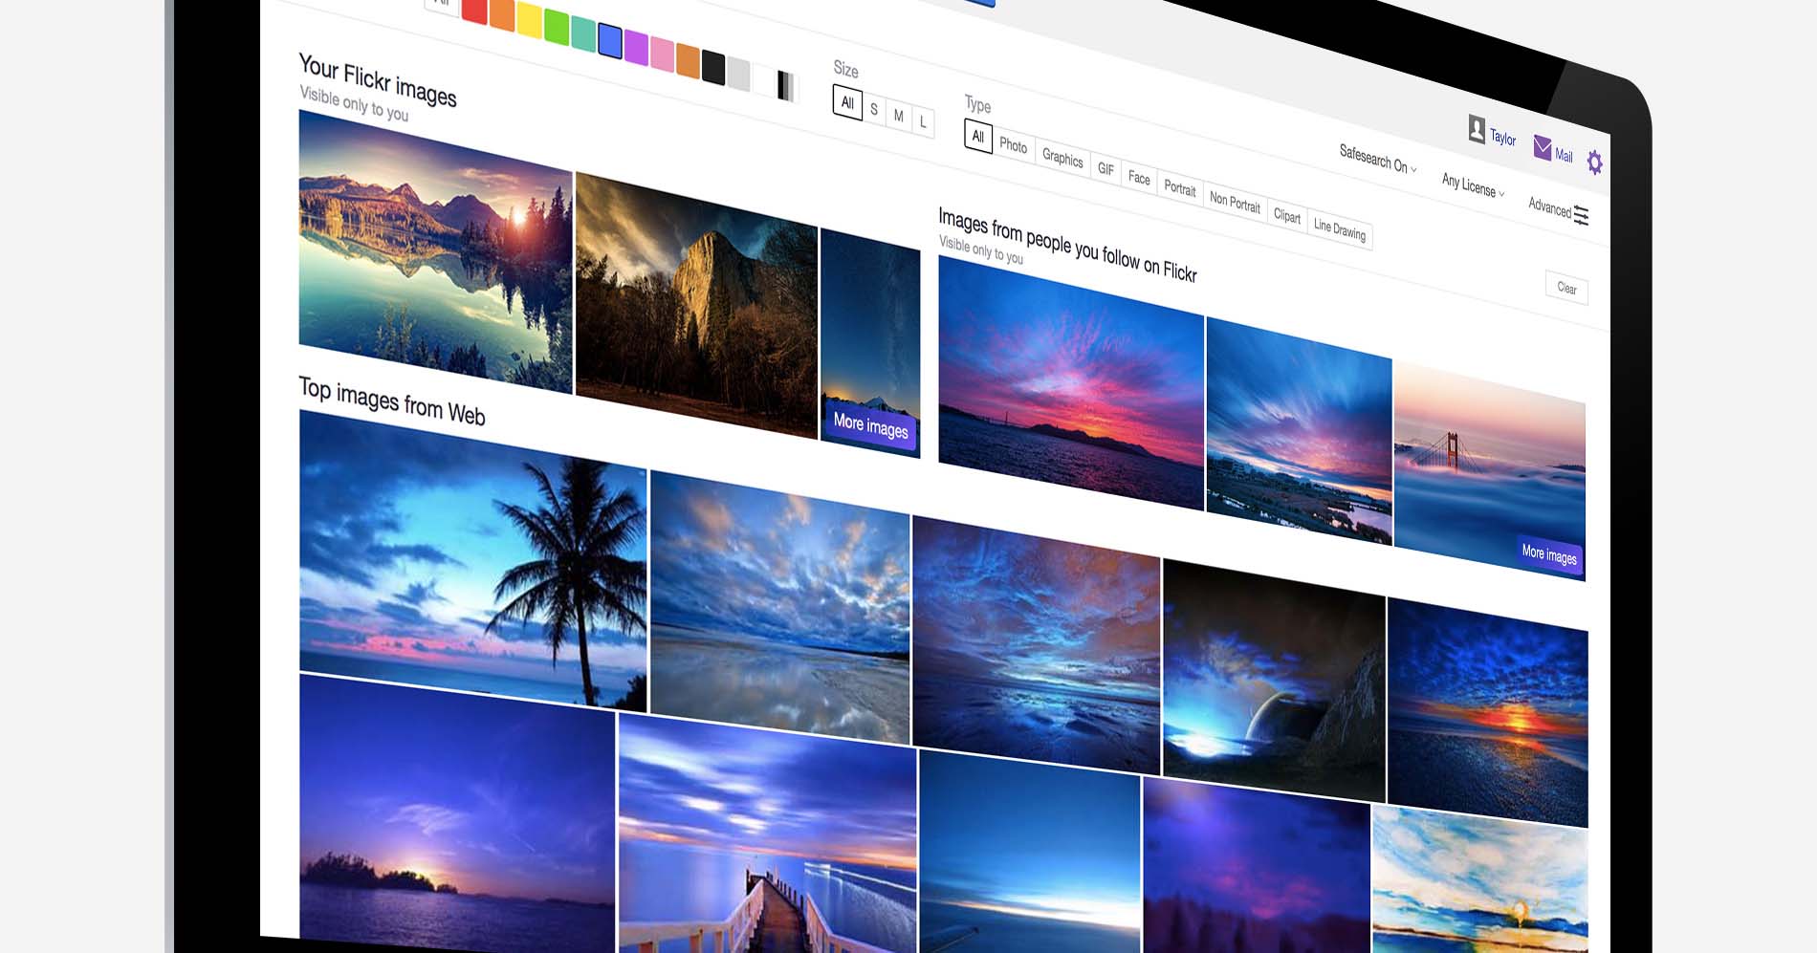Set Size filter to All

[847, 103]
